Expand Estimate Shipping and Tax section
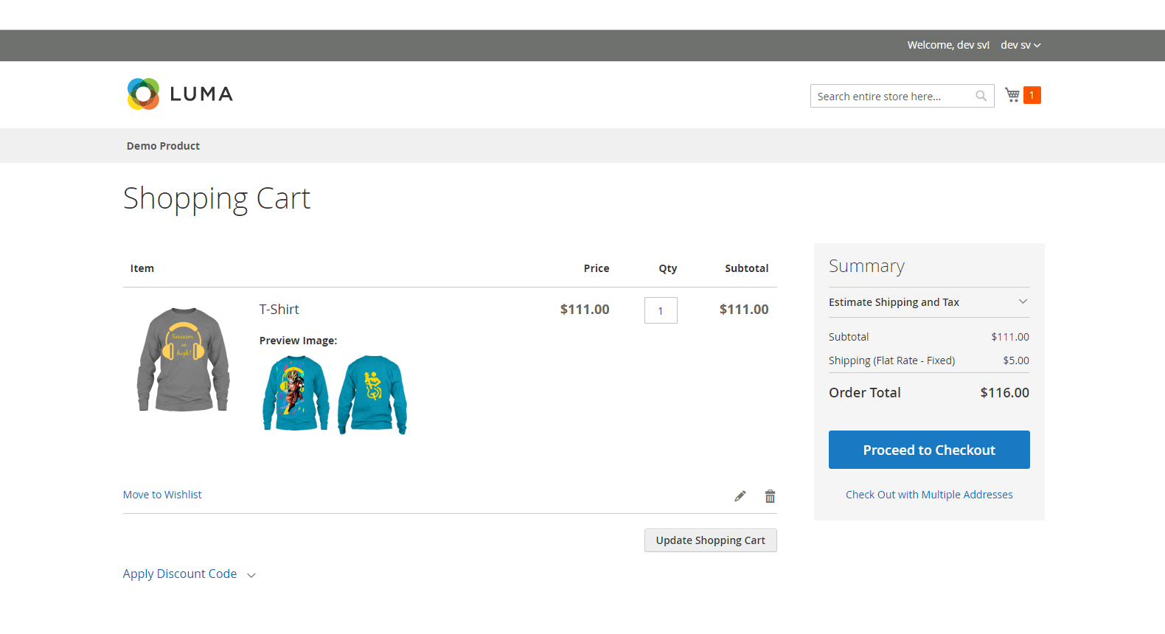This screenshot has height=634, width=1165. (x=928, y=302)
